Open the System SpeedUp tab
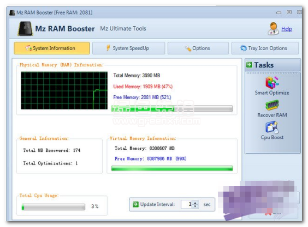 point(128,48)
